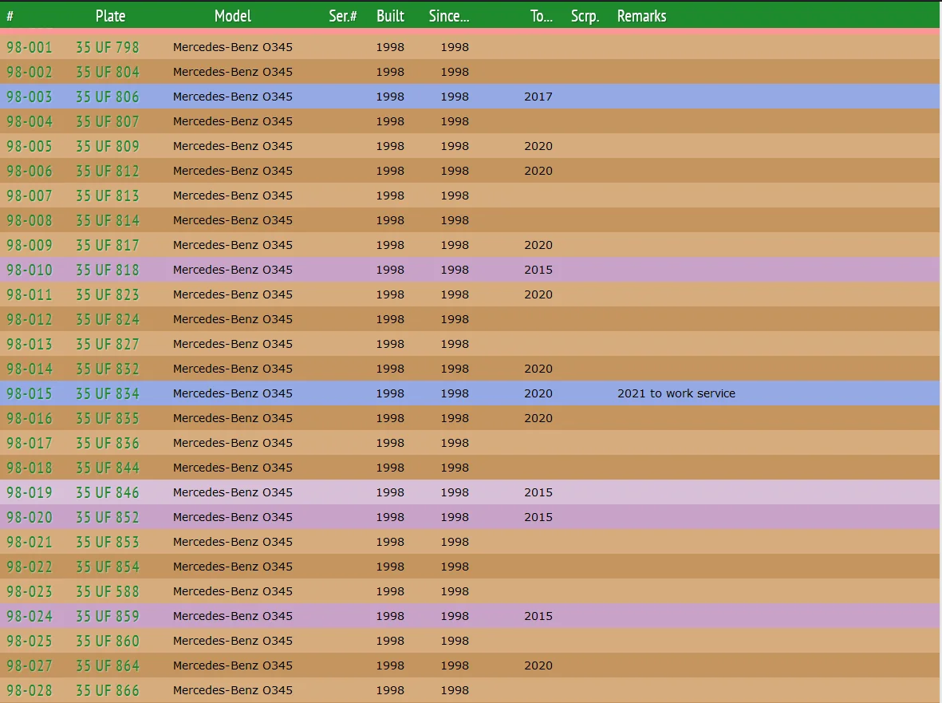Open fleet number 98-001 link

(30, 47)
